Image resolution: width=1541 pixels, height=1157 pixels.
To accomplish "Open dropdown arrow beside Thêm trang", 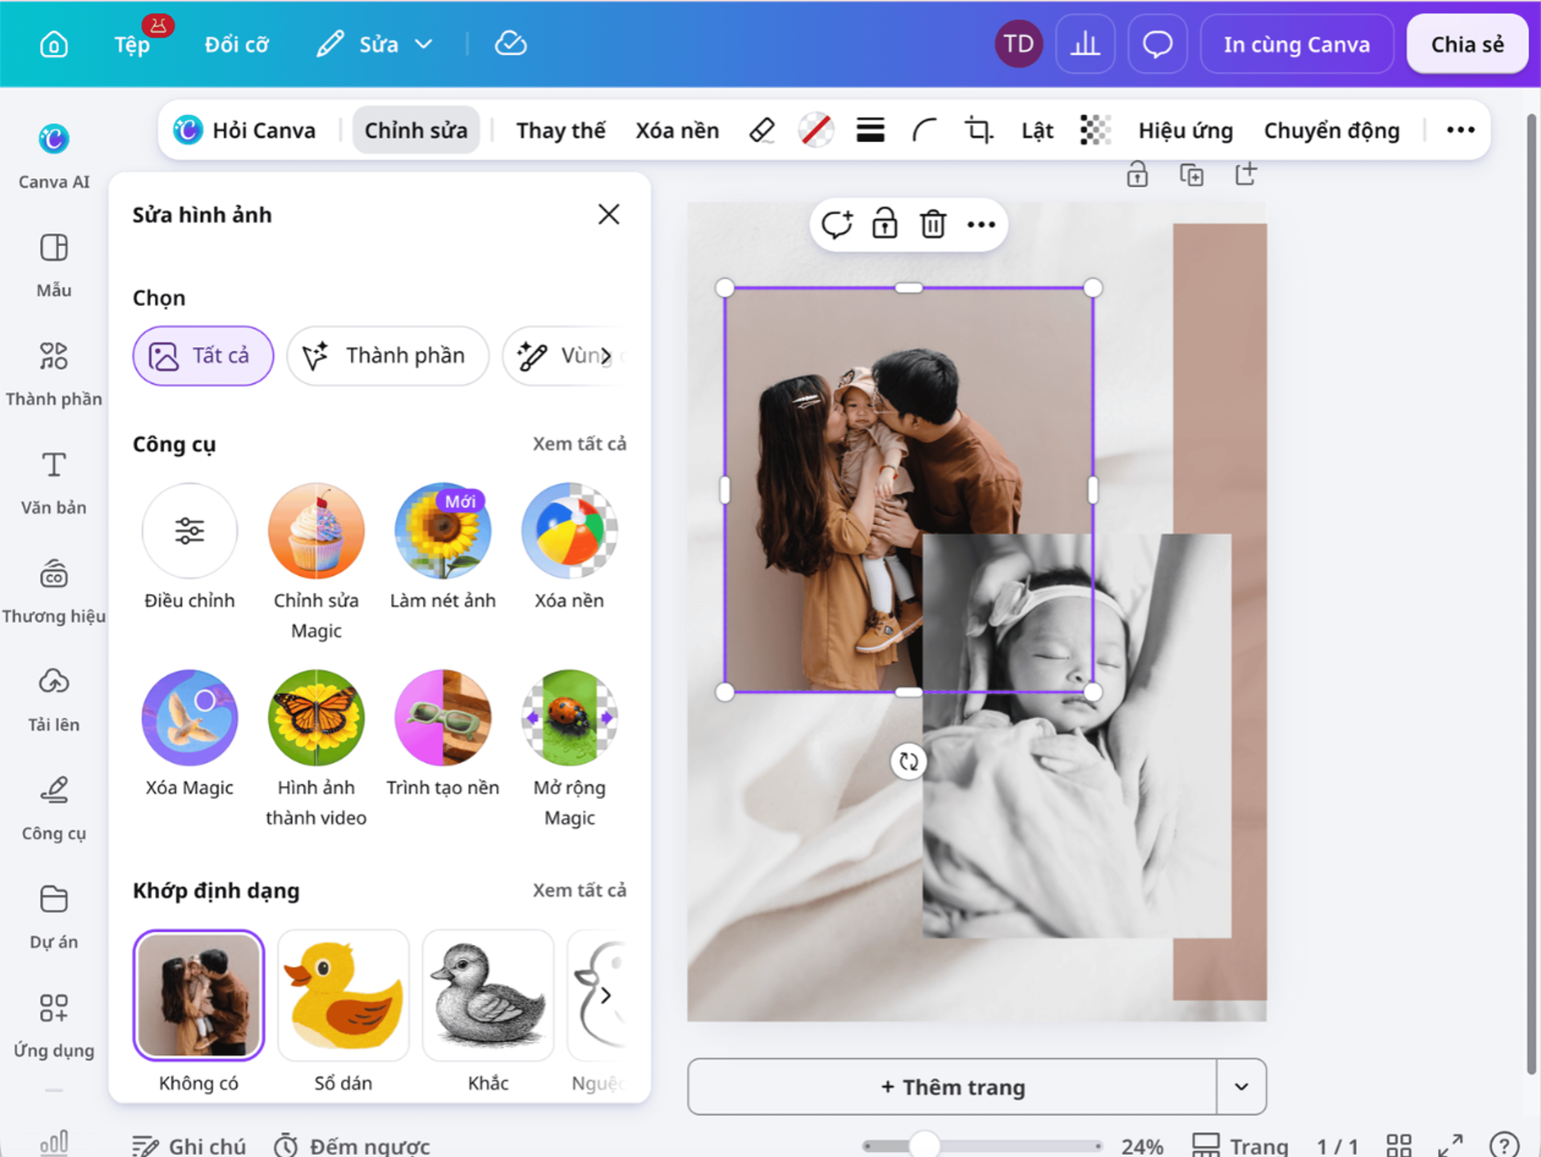I will point(1241,1087).
